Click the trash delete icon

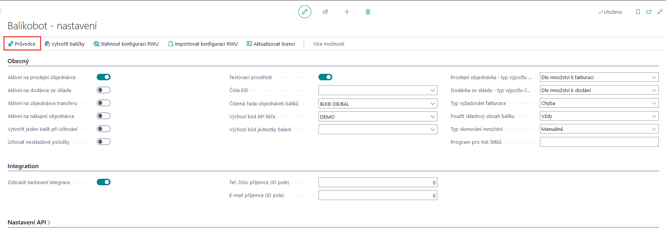(x=368, y=12)
